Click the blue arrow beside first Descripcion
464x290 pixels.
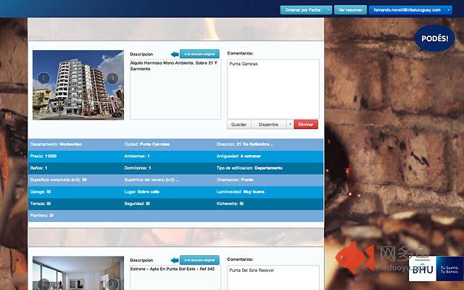coord(174,54)
